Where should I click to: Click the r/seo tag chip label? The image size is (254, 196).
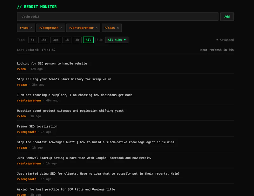click(x=24, y=28)
